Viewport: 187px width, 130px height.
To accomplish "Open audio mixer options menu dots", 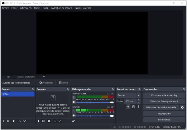I will [79, 121].
